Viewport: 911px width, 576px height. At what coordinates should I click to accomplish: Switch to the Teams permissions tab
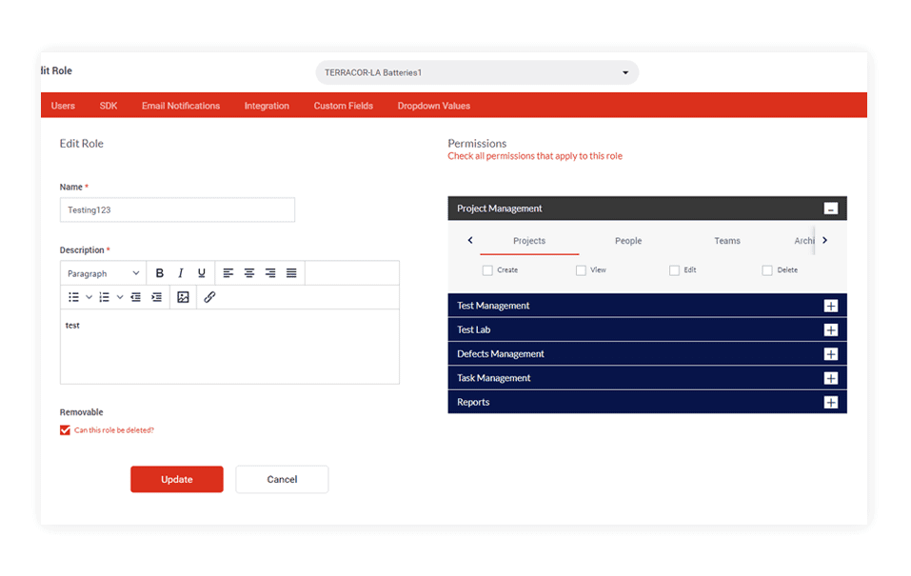coord(727,241)
